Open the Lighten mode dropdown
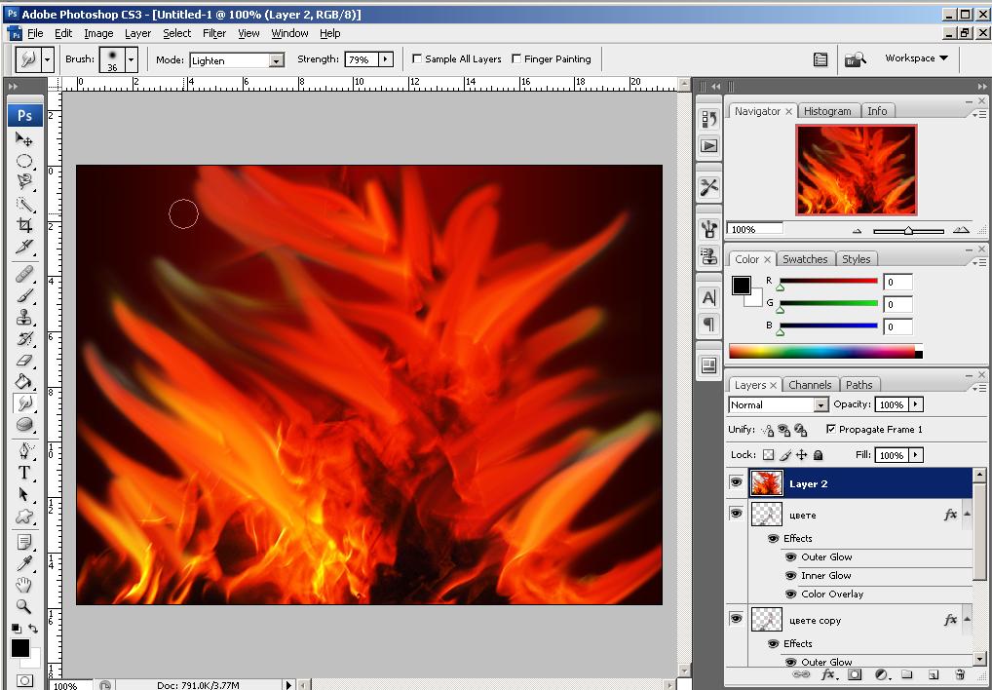 [x=275, y=59]
